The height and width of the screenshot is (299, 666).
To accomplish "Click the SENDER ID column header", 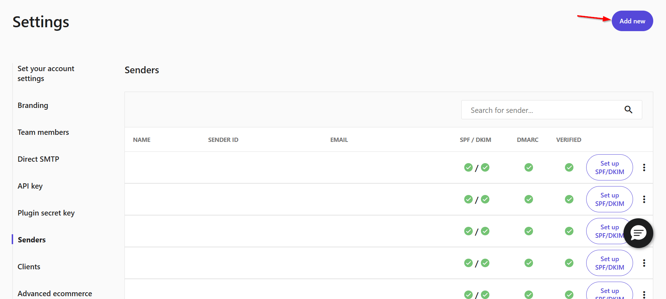I will [223, 140].
